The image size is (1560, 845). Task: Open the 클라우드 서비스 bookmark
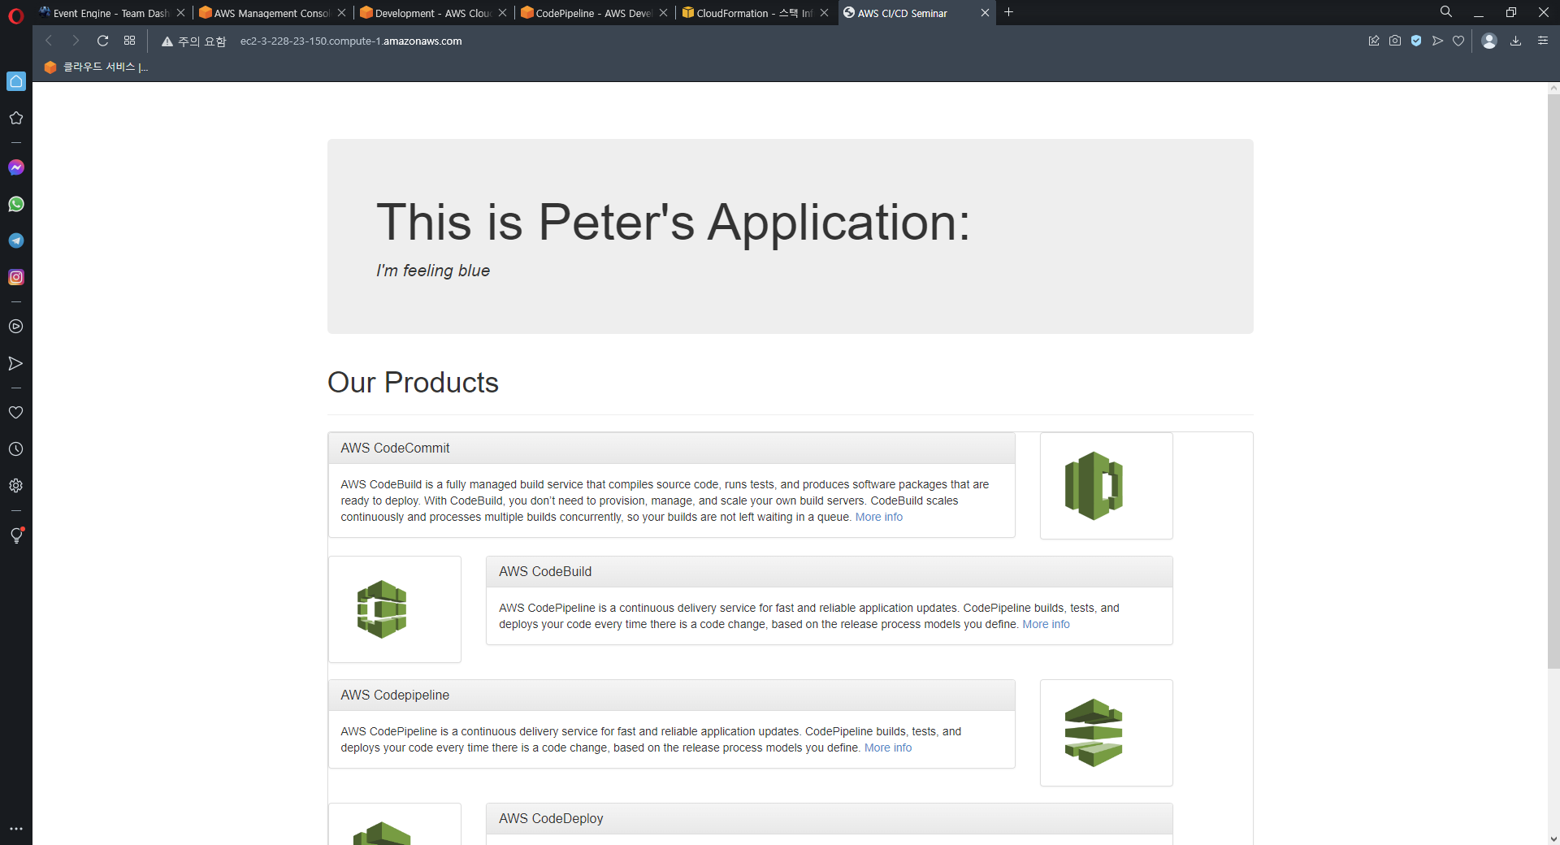96,67
